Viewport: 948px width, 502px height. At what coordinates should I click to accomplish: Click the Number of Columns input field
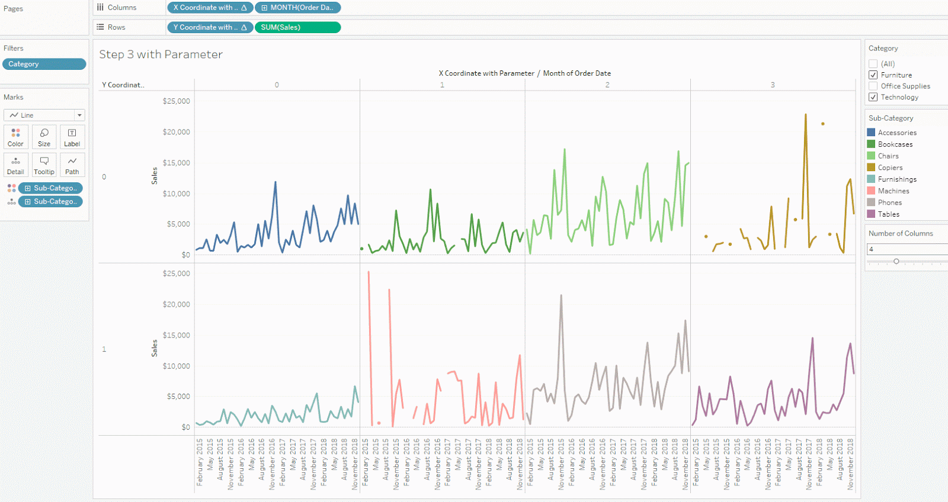(x=907, y=249)
